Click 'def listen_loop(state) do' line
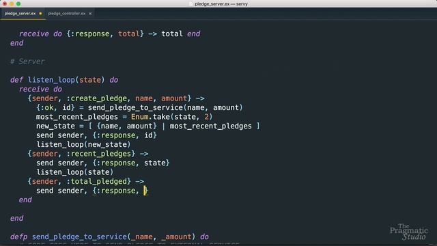437x246 pixels. point(64,80)
